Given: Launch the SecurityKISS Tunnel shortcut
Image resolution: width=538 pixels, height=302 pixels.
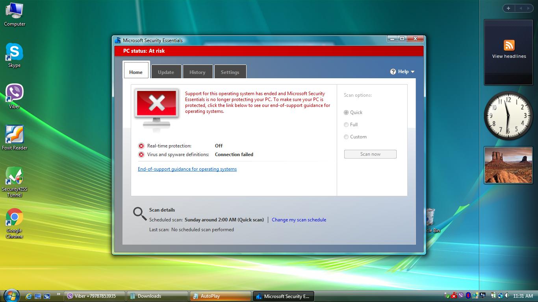Looking at the screenshot, I should 15,182.
